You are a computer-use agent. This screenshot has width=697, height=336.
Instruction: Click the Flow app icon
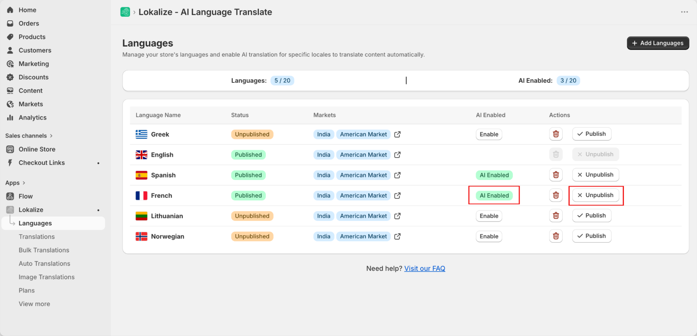click(x=10, y=196)
